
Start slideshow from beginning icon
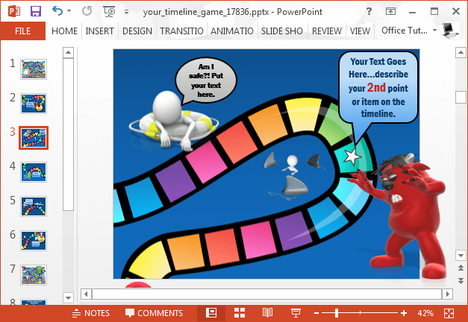pyautogui.click(x=109, y=12)
